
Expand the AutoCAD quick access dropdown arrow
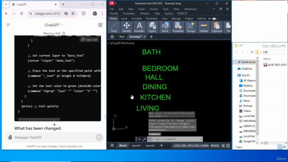pos(116,3)
